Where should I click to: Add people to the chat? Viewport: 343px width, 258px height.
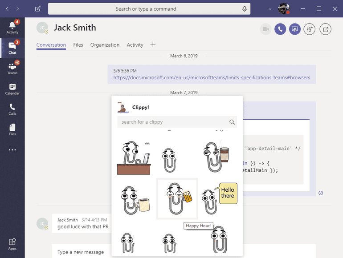309,29
